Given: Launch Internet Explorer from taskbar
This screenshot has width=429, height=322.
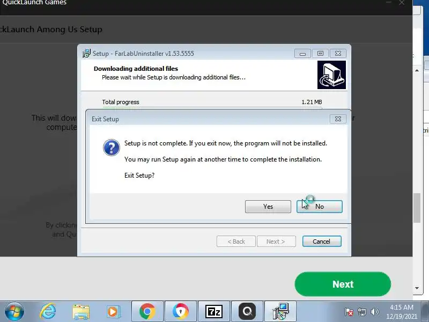Looking at the screenshot, I should coord(48,311).
